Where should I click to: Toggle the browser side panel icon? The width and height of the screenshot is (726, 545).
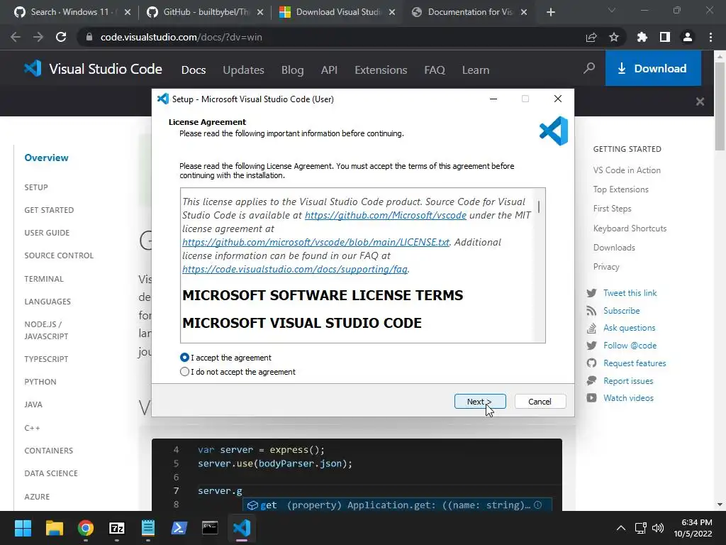tap(664, 37)
